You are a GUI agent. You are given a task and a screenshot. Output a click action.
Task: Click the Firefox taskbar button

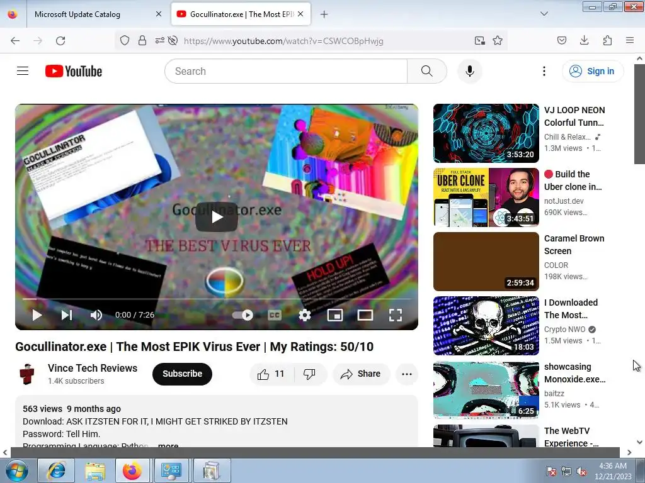coord(132,470)
